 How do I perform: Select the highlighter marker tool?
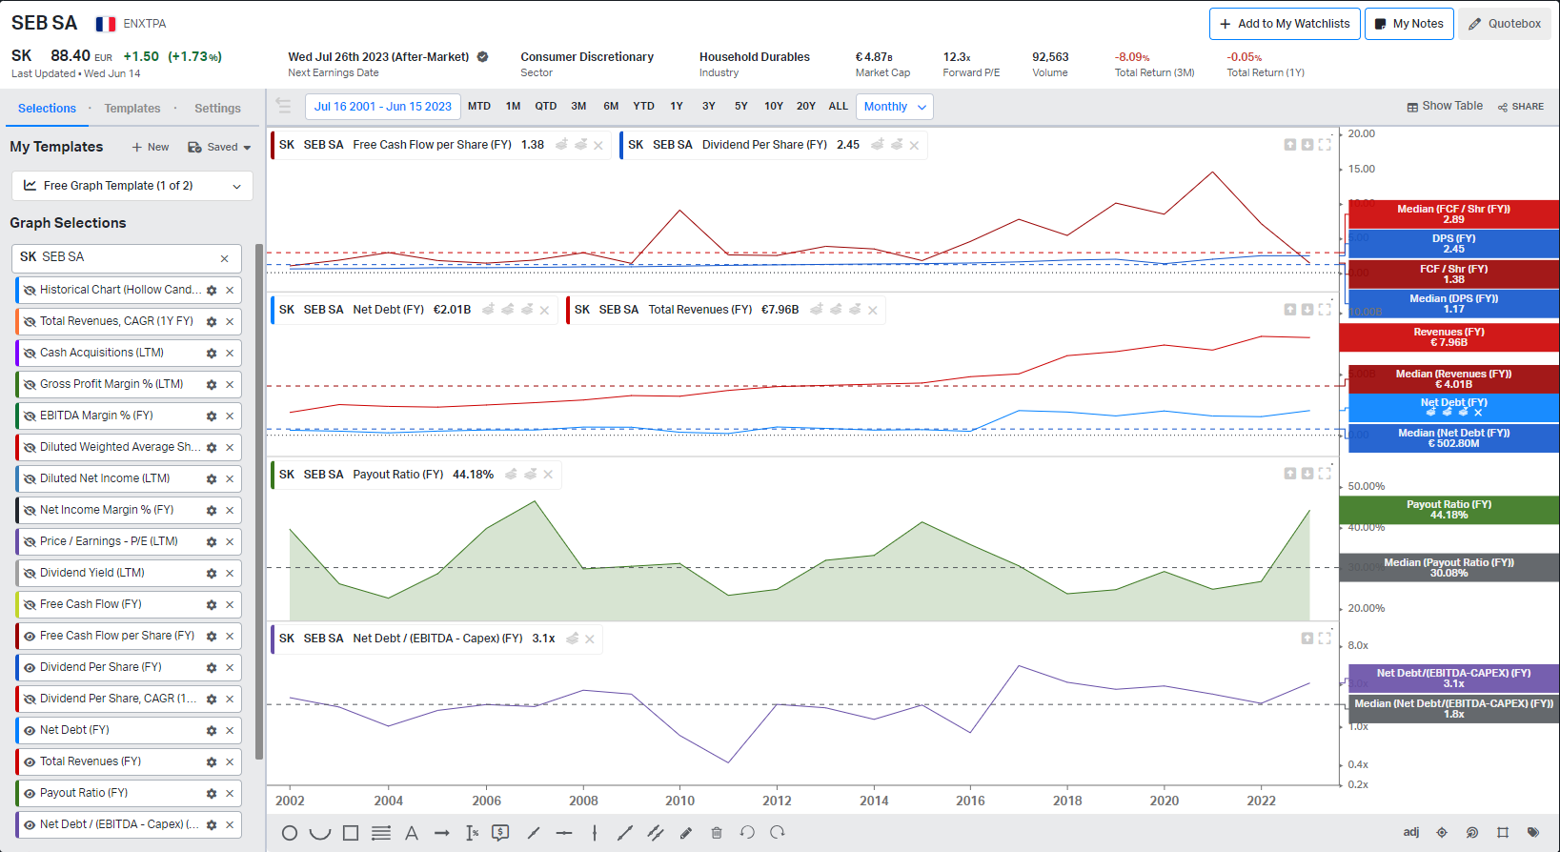coord(686,833)
